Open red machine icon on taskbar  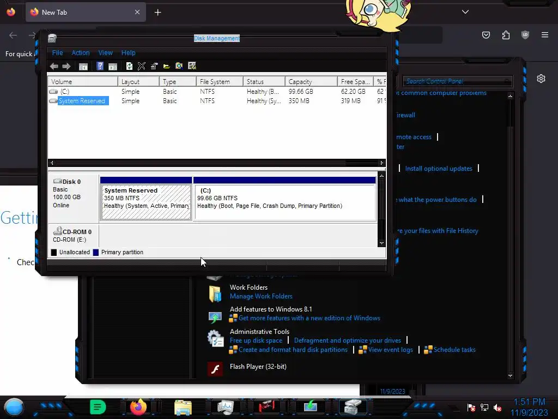pos(267,406)
